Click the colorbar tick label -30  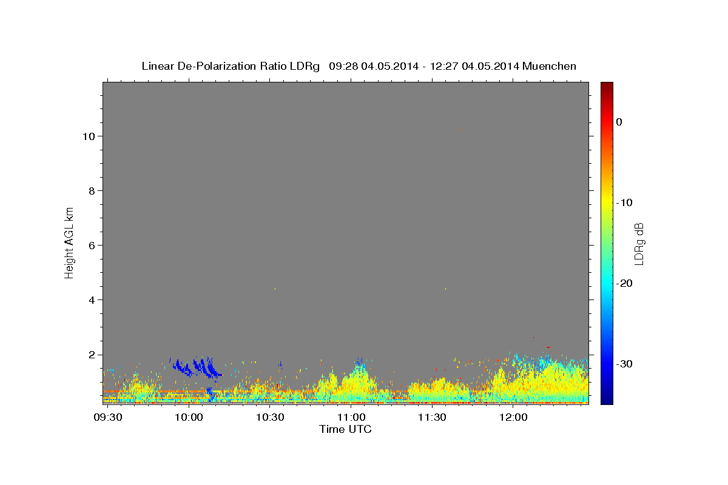coord(625,364)
